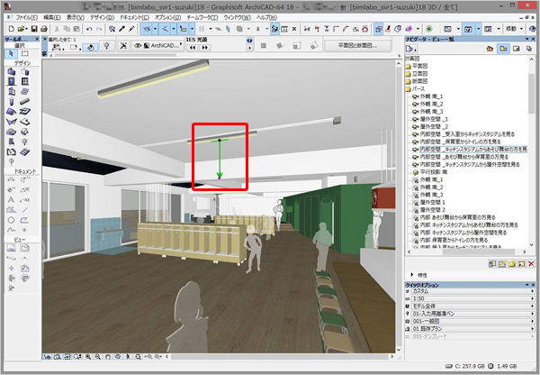540x375 pixels.
Task: Select the Beam tool in toolbox
Action: point(25,102)
